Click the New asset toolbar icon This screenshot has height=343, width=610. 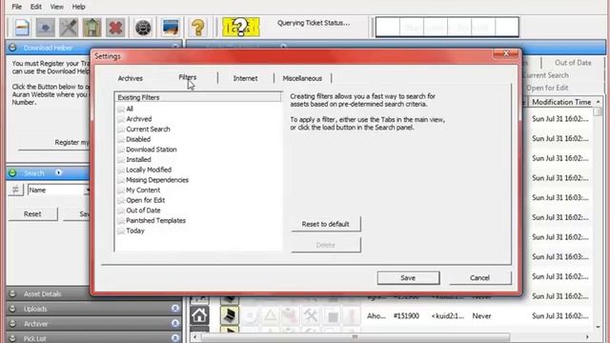coord(22,28)
